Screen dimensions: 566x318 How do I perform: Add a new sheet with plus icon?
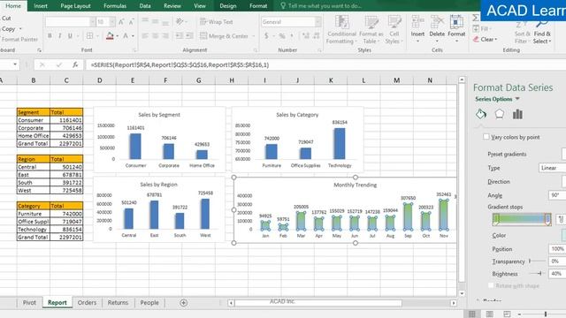click(x=184, y=303)
